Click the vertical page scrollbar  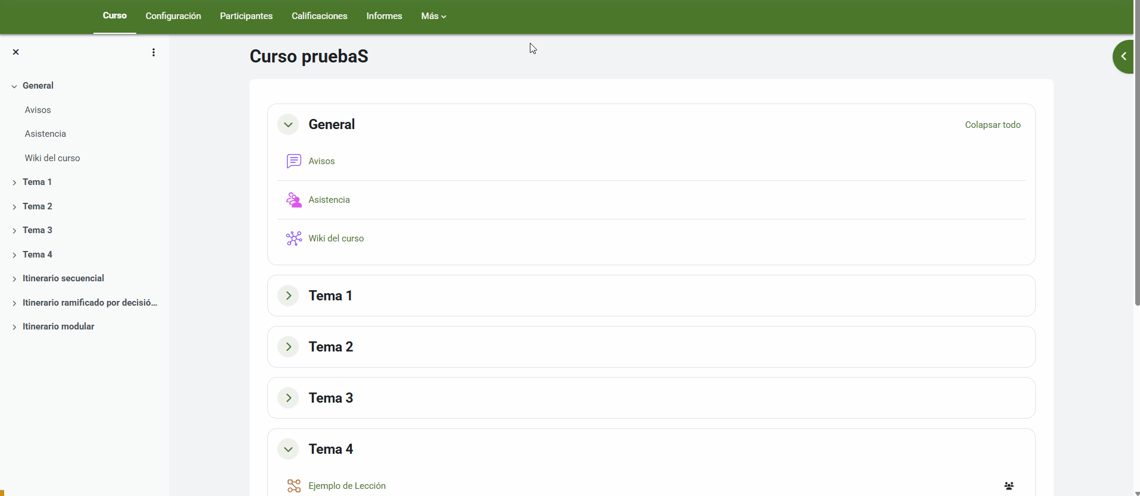click(1137, 178)
